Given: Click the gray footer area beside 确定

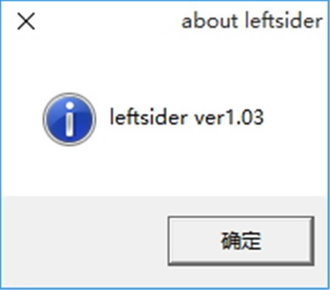Looking at the screenshot, I should click(84, 240).
